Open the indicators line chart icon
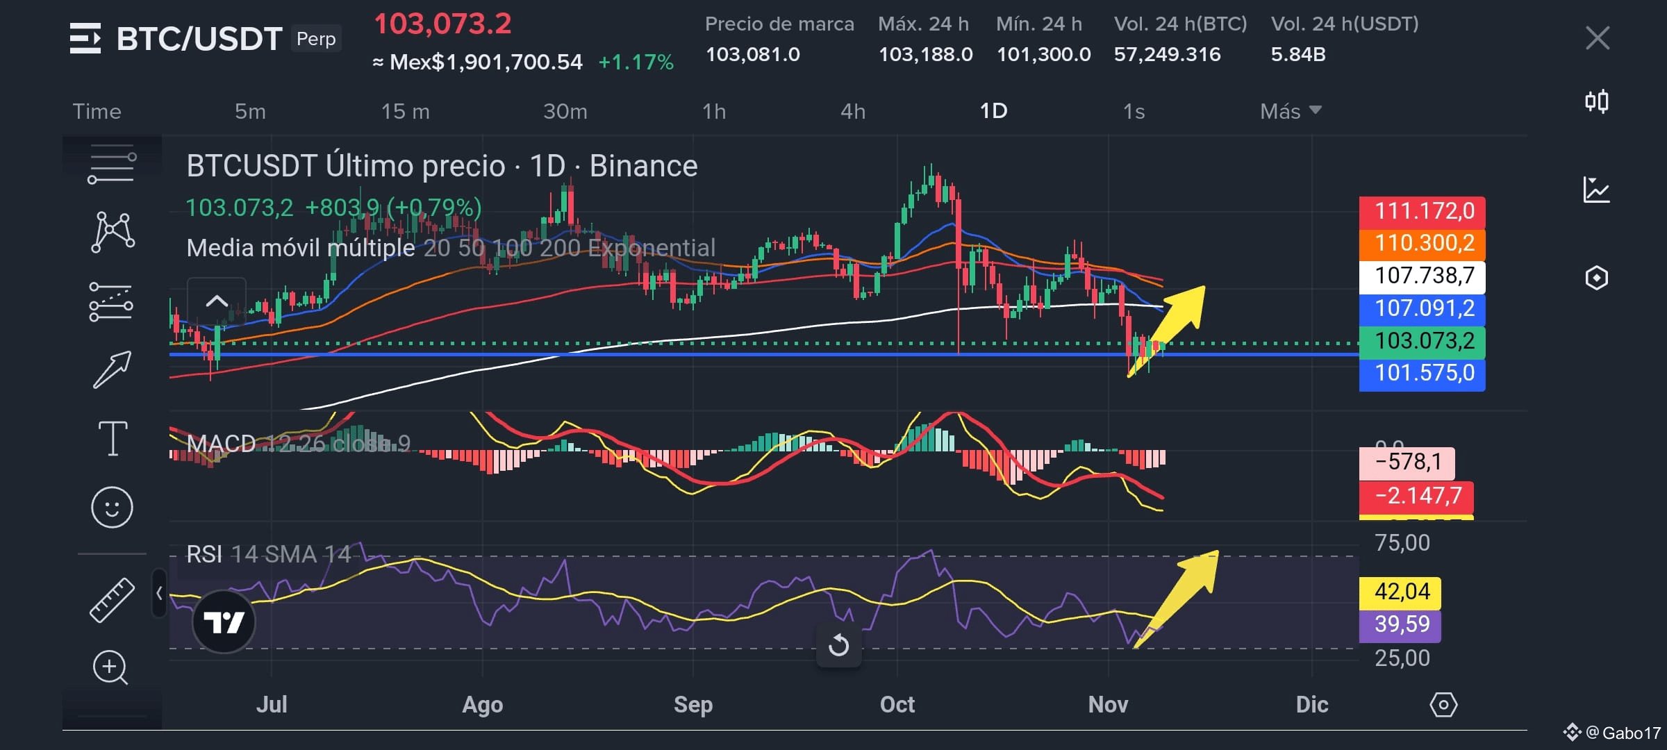The image size is (1667, 750). pos(1596,190)
